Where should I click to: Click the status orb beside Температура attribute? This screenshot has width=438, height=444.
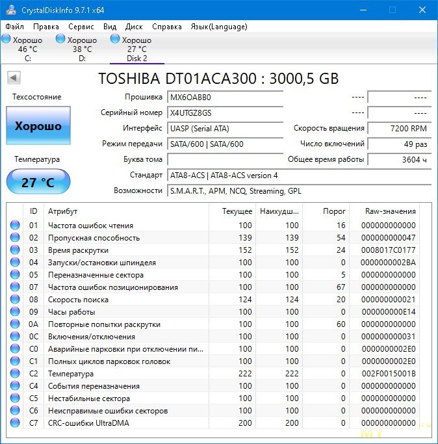pyautogui.click(x=15, y=374)
